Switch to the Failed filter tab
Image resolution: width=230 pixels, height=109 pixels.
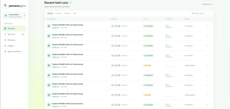click(75, 13)
